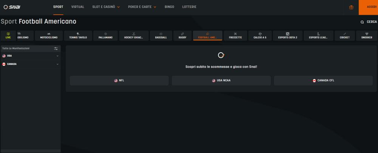Select the Freccette darts tile

(x=235, y=35)
